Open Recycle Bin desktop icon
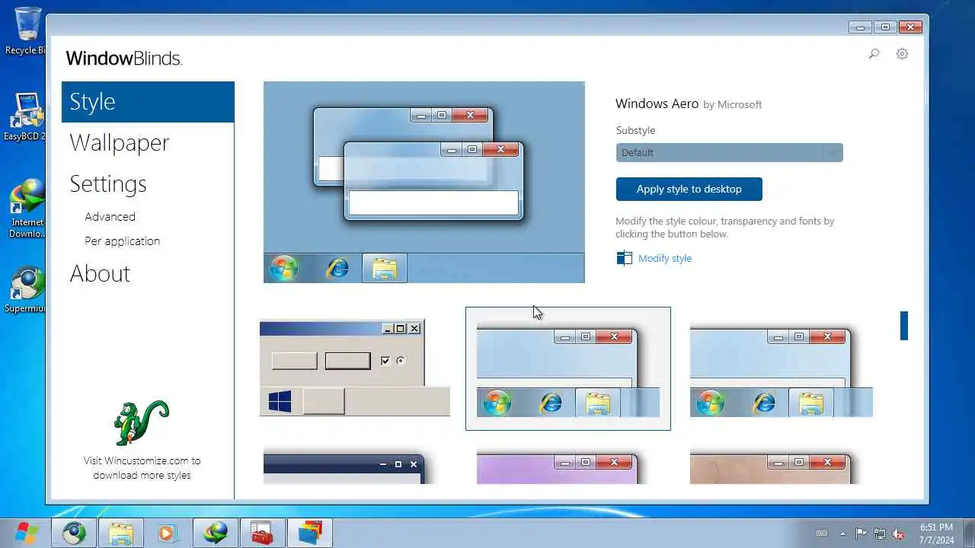This screenshot has height=548, width=975. coord(27,30)
